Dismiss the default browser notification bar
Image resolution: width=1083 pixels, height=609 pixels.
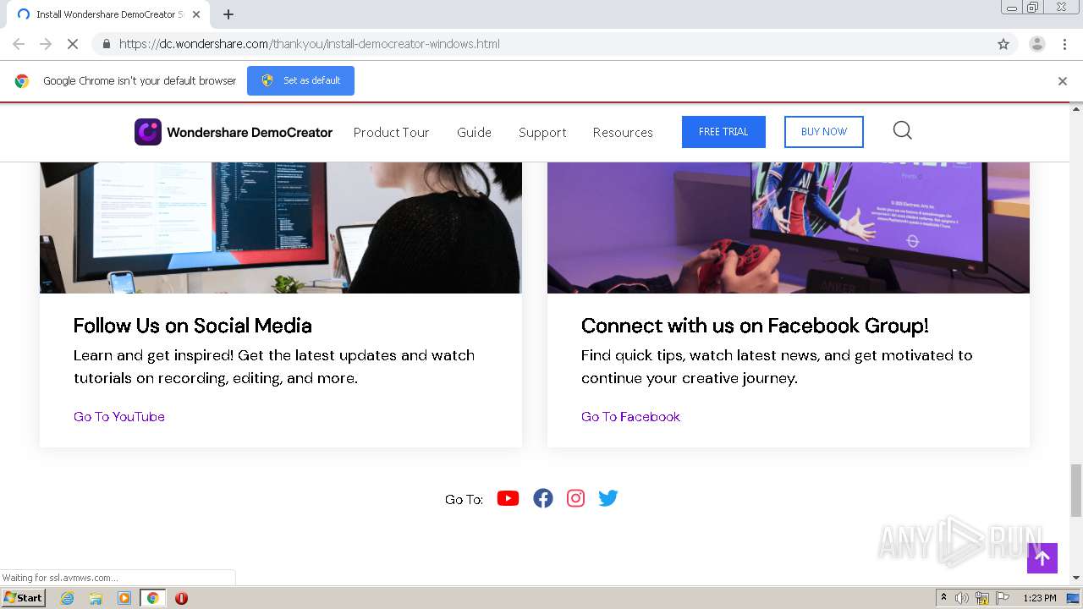(x=1063, y=81)
